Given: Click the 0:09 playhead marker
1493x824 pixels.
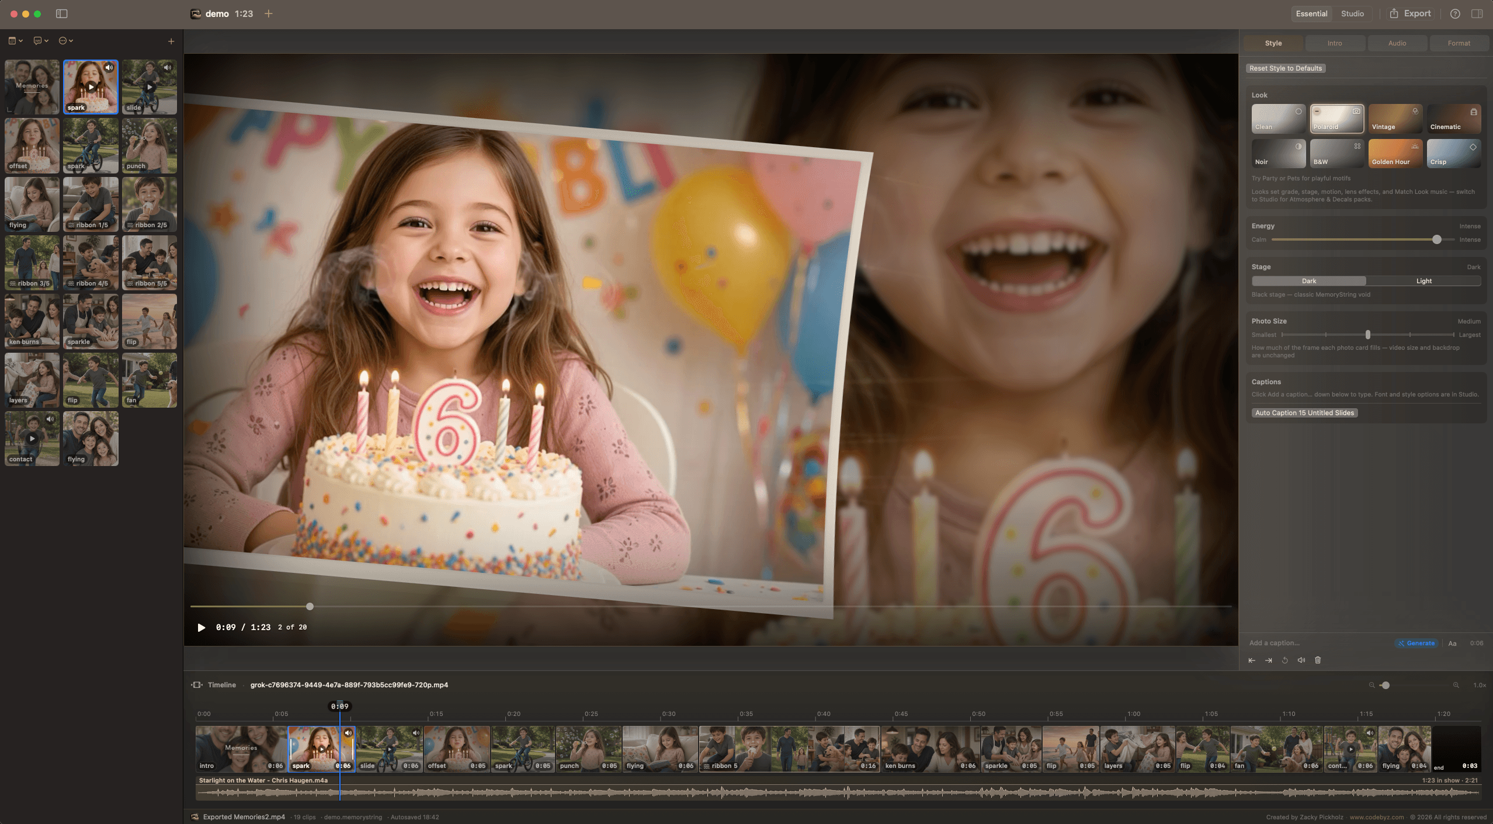Looking at the screenshot, I should tap(339, 707).
